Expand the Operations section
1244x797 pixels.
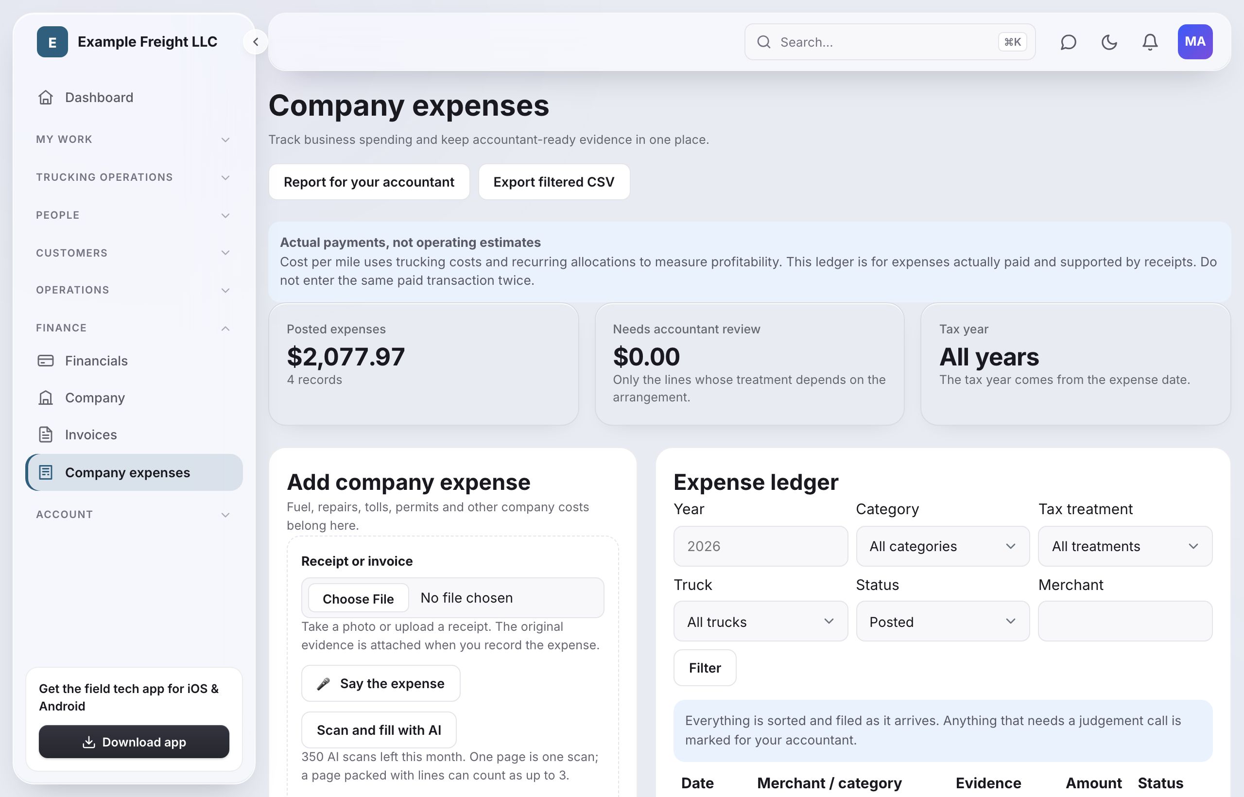coord(134,290)
